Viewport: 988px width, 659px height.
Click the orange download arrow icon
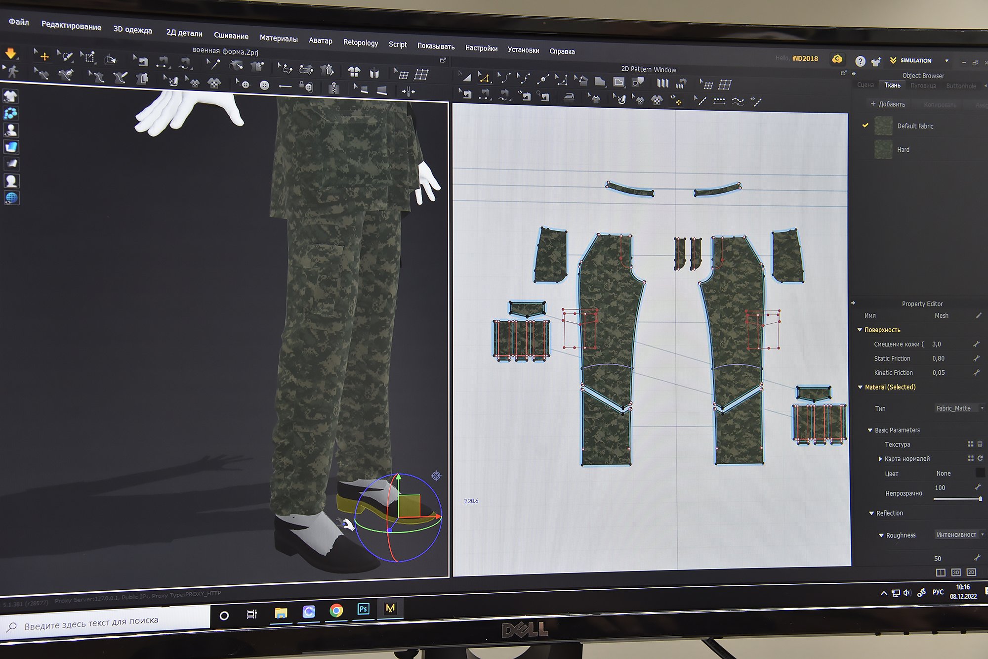pyautogui.click(x=10, y=53)
